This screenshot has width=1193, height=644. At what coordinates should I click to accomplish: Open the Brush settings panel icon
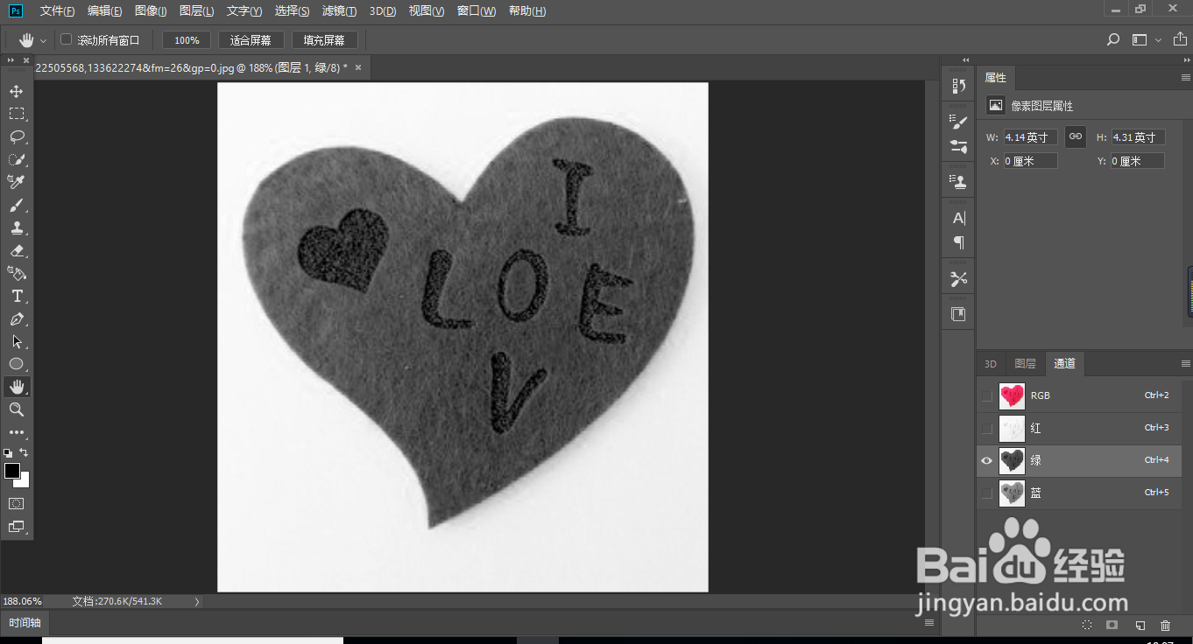(959, 122)
